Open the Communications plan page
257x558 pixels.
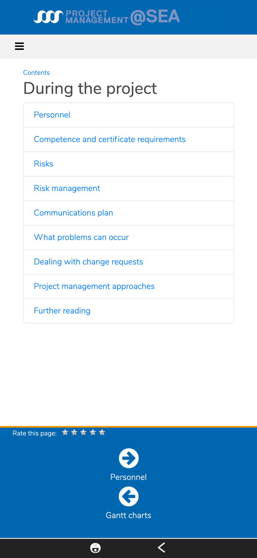(x=73, y=213)
